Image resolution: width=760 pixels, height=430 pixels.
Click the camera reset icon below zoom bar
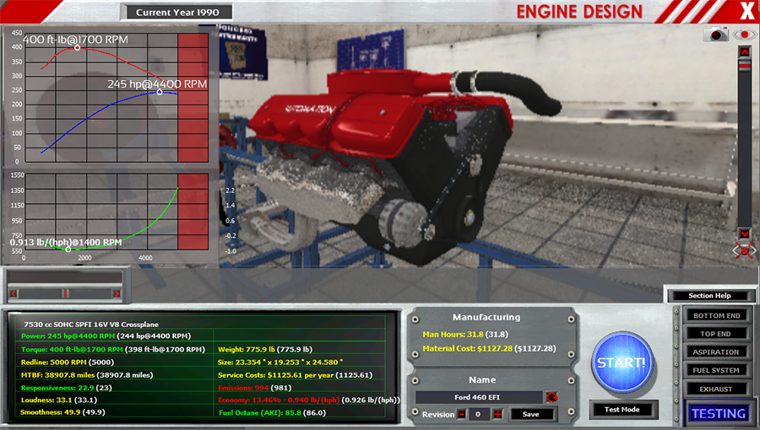click(x=744, y=250)
